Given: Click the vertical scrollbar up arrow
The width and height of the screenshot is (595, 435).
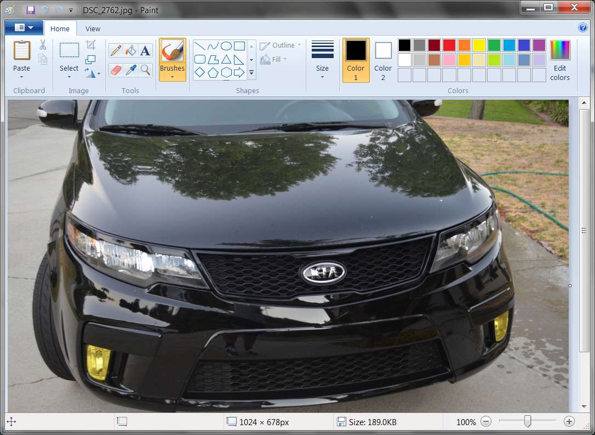Looking at the screenshot, I should pos(584,103).
